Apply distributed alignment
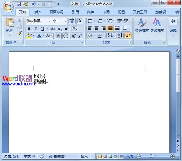 (x=117, y=28)
